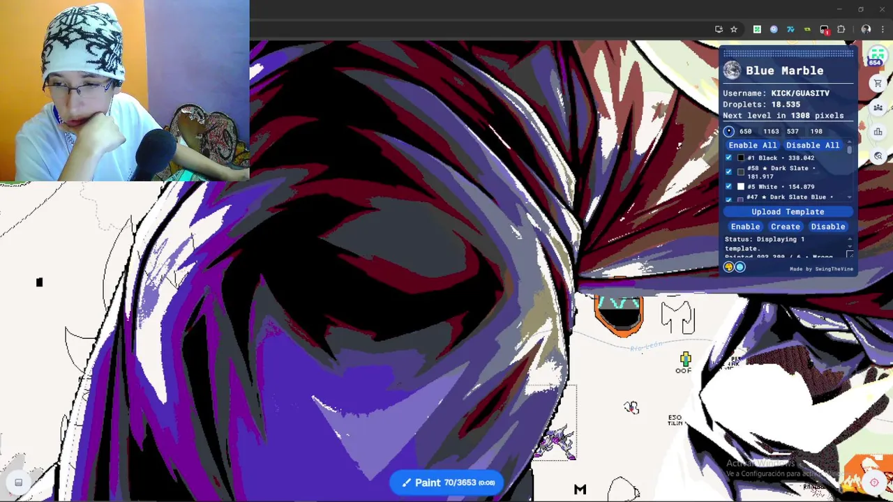
Task: Open the Chrome three-dot menu
Action: pos(883,29)
